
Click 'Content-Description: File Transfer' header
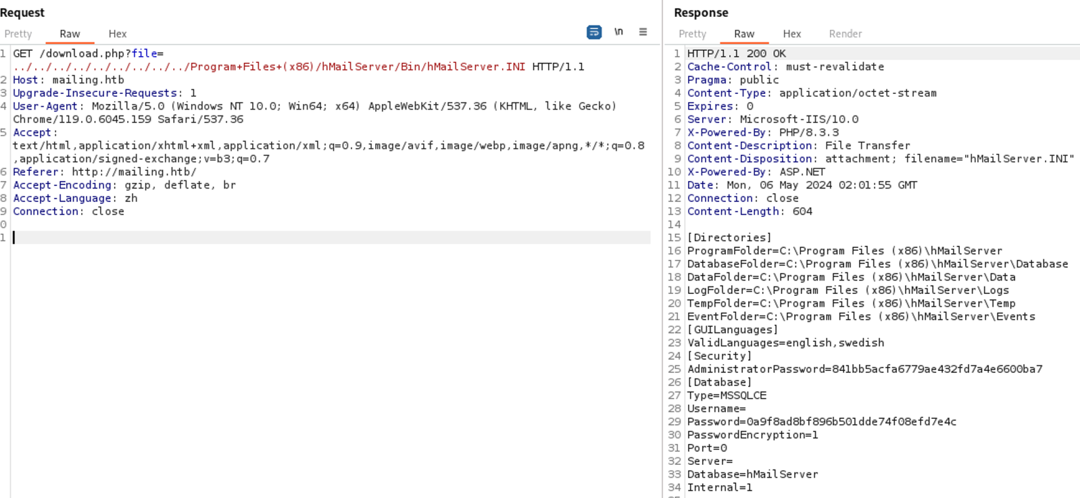[x=799, y=146]
